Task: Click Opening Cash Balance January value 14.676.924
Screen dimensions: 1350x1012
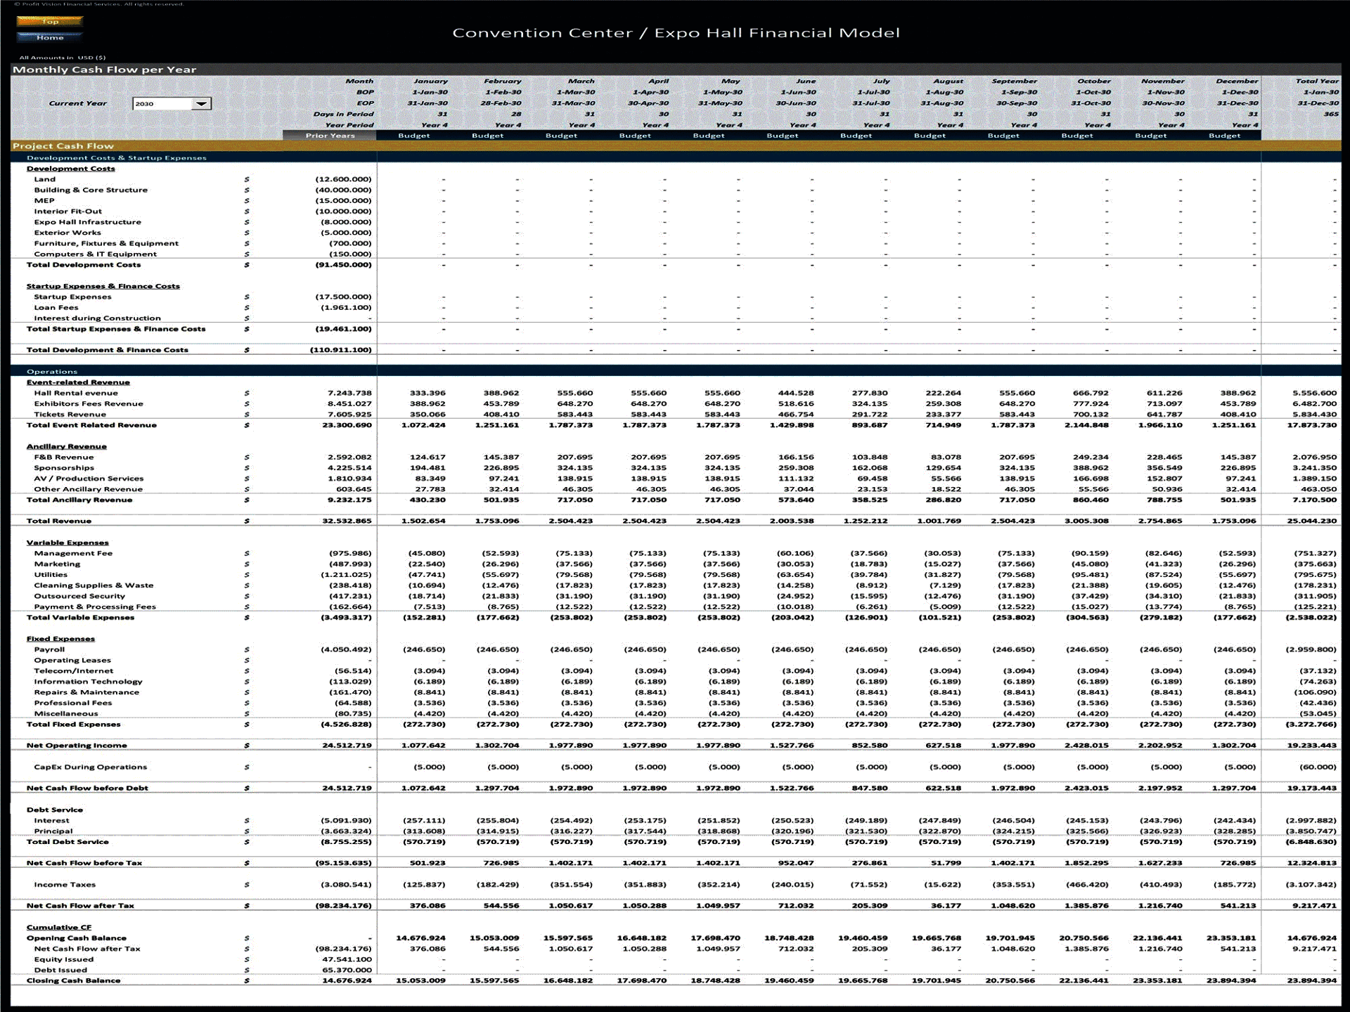Action: click(421, 938)
